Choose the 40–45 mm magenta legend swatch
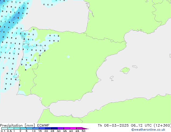 (x=73, y=128)
